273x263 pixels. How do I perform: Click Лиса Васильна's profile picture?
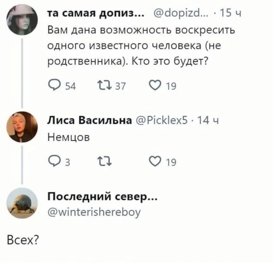coord(22,127)
